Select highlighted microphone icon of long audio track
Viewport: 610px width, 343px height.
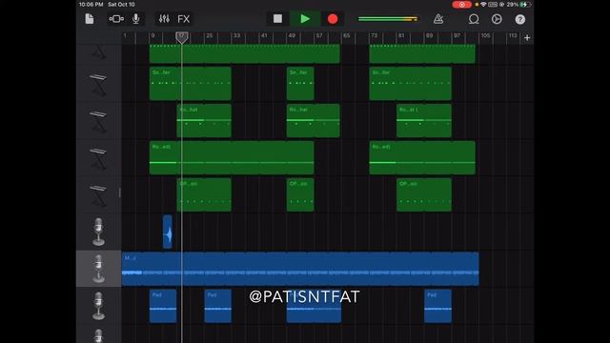pos(98,269)
